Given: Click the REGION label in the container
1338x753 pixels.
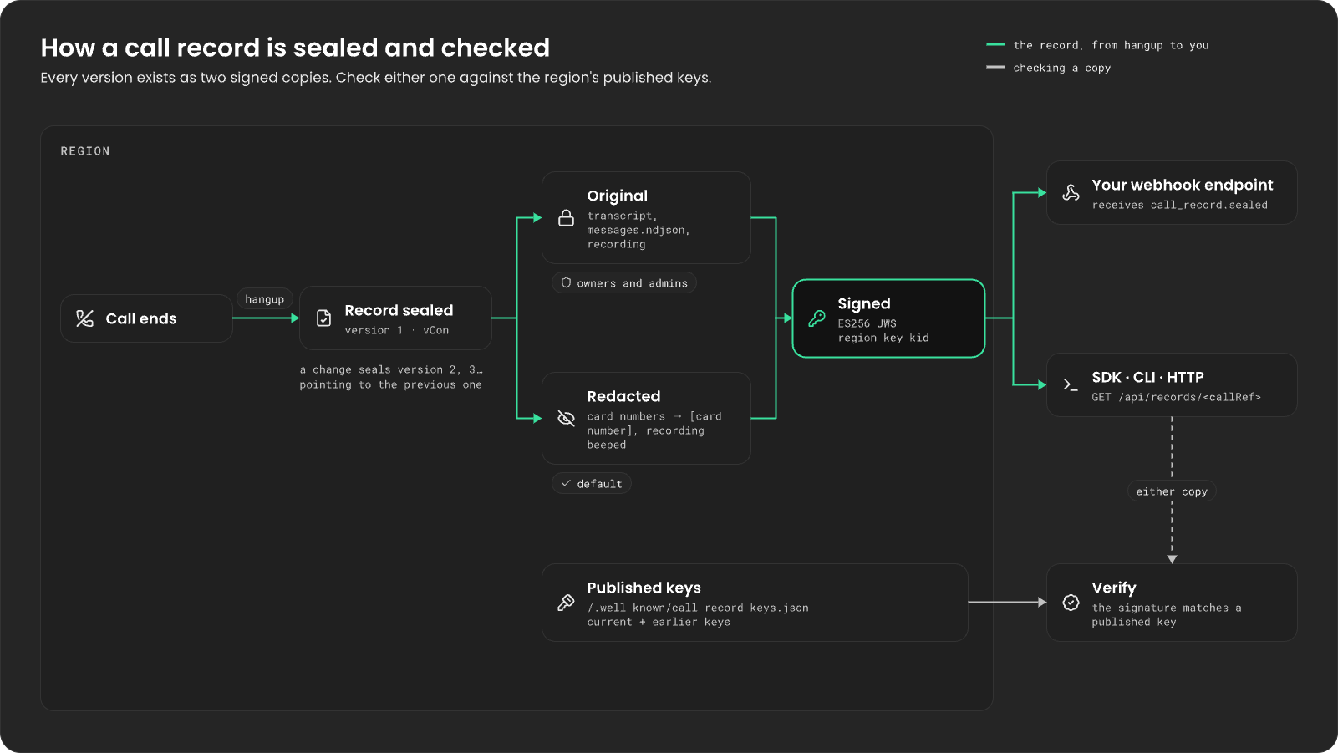Looking at the screenshot, I should pos(85,151).
